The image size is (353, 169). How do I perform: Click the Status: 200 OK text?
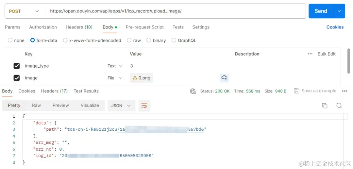point(215,91)
